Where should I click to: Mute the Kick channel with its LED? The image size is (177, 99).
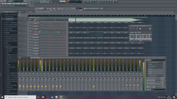(x=28, y=24)
